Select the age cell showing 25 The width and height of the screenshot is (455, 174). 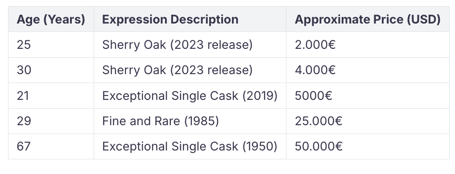point(51,45)
